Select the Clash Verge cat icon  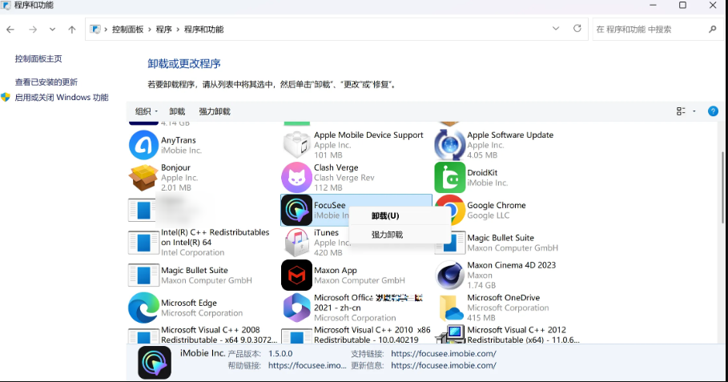[x=296, y=177]
